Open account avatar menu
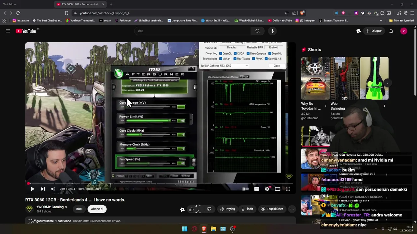 point(404,31)
